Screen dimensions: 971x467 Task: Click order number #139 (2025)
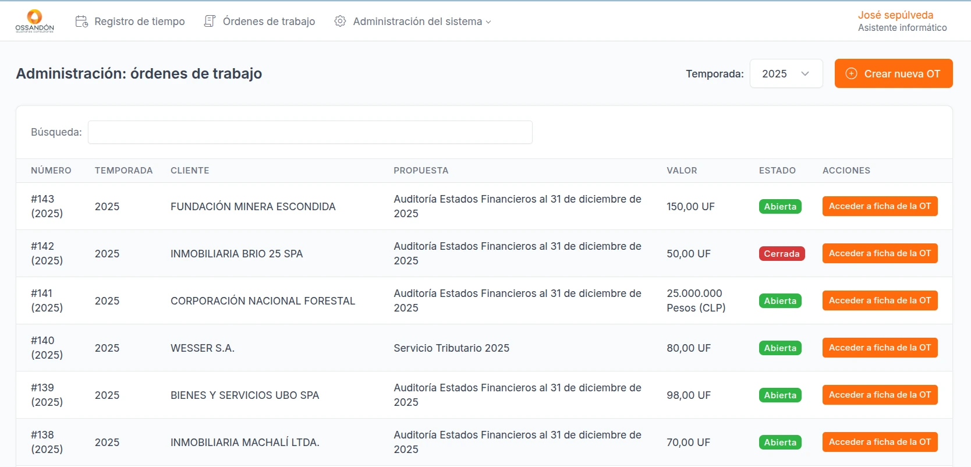click(47, 395)
